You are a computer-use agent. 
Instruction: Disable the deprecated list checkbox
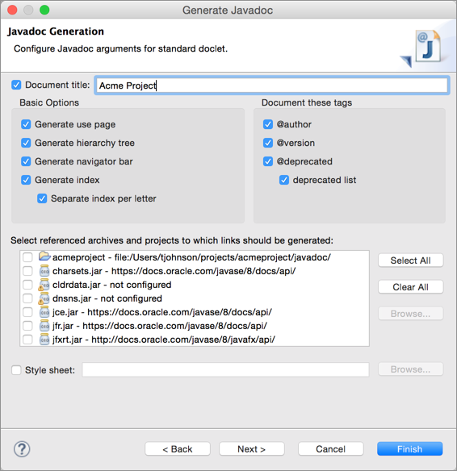[x=284, y=180]
